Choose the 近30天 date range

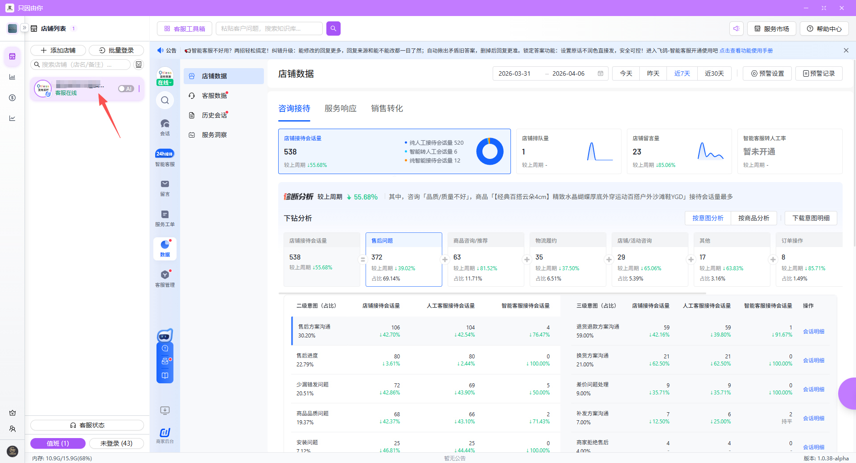click(714, 73)
